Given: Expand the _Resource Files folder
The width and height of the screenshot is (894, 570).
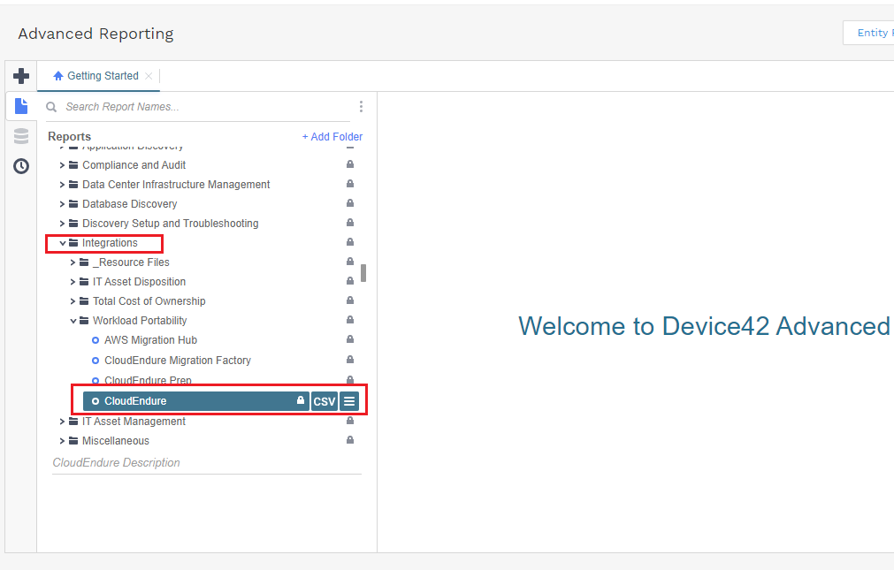Looking at the screenshot, I should point(73,262).
